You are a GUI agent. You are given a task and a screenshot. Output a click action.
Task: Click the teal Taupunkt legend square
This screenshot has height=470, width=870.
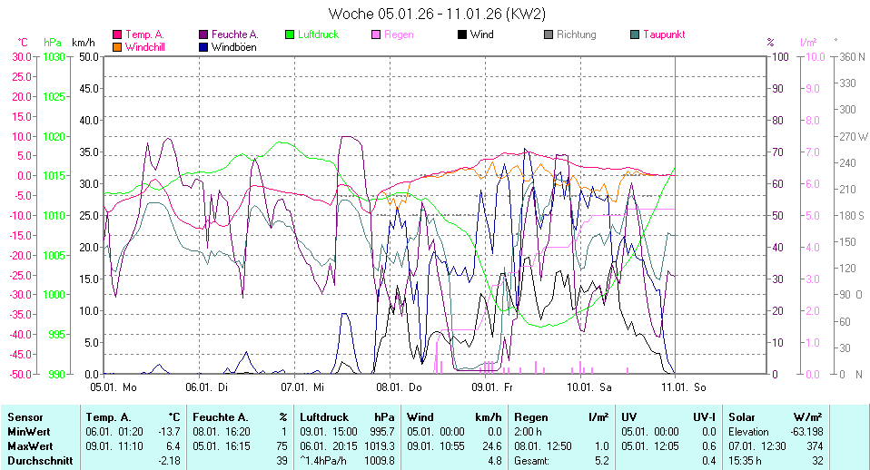coord(635,35)
